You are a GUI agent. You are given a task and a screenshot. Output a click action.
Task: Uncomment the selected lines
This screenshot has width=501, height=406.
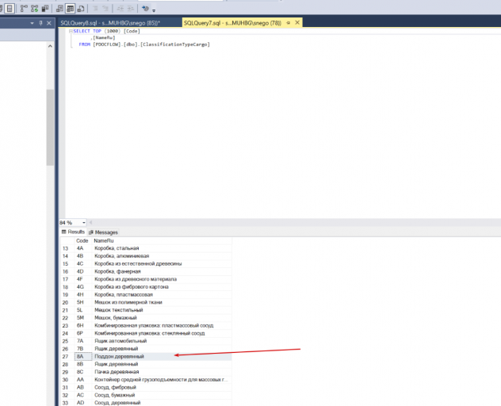[105, 9]
